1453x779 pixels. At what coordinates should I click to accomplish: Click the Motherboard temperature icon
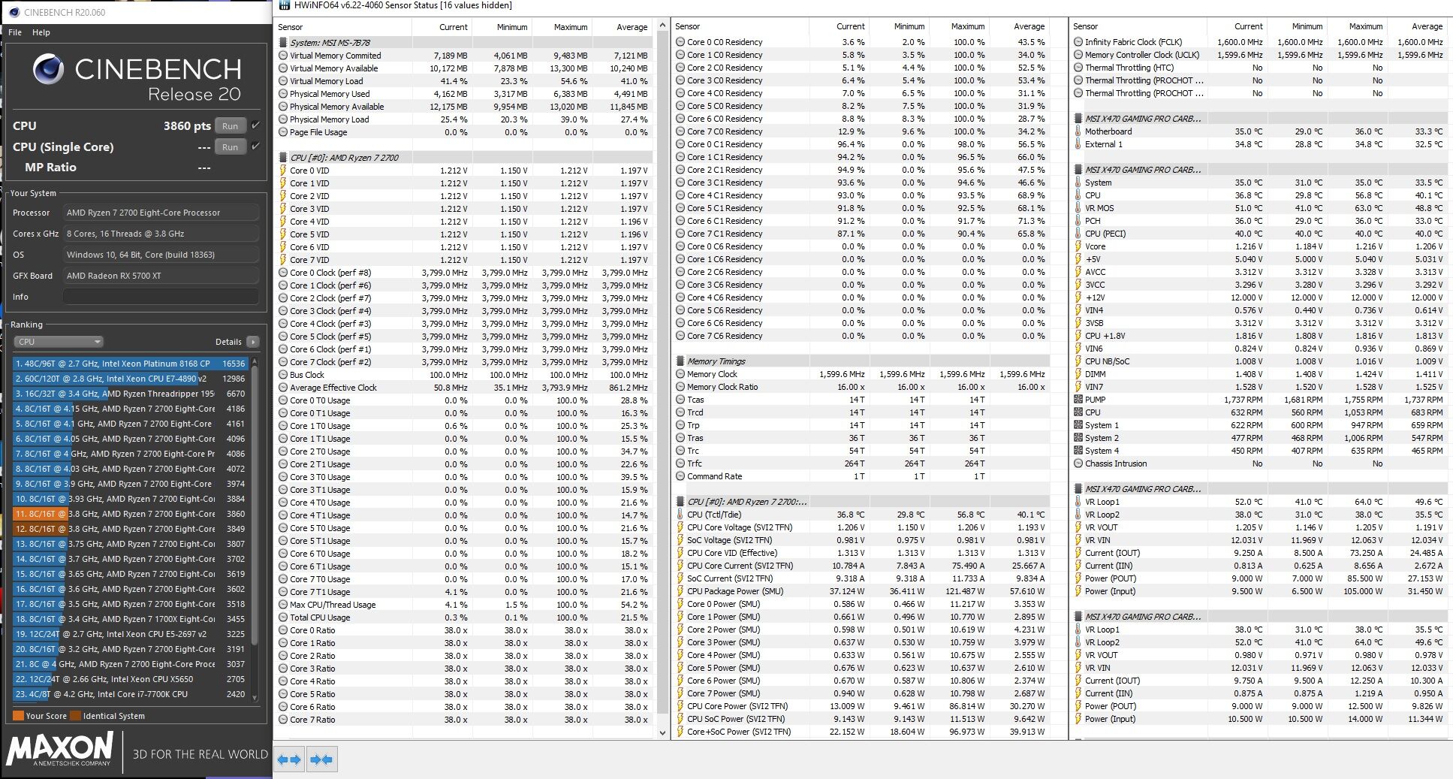[x=1078, y=131]
